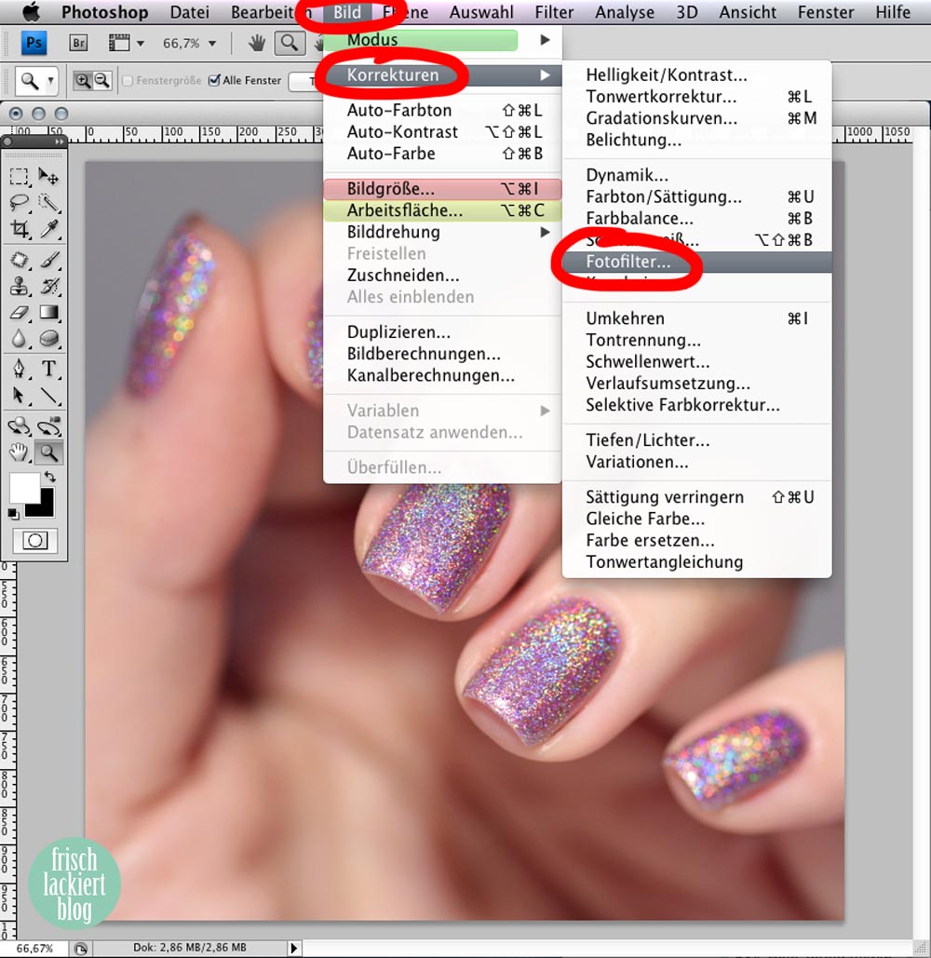Select the Brush tool
931x958 pixels.
pyautogui.click(x=48, y=260)
